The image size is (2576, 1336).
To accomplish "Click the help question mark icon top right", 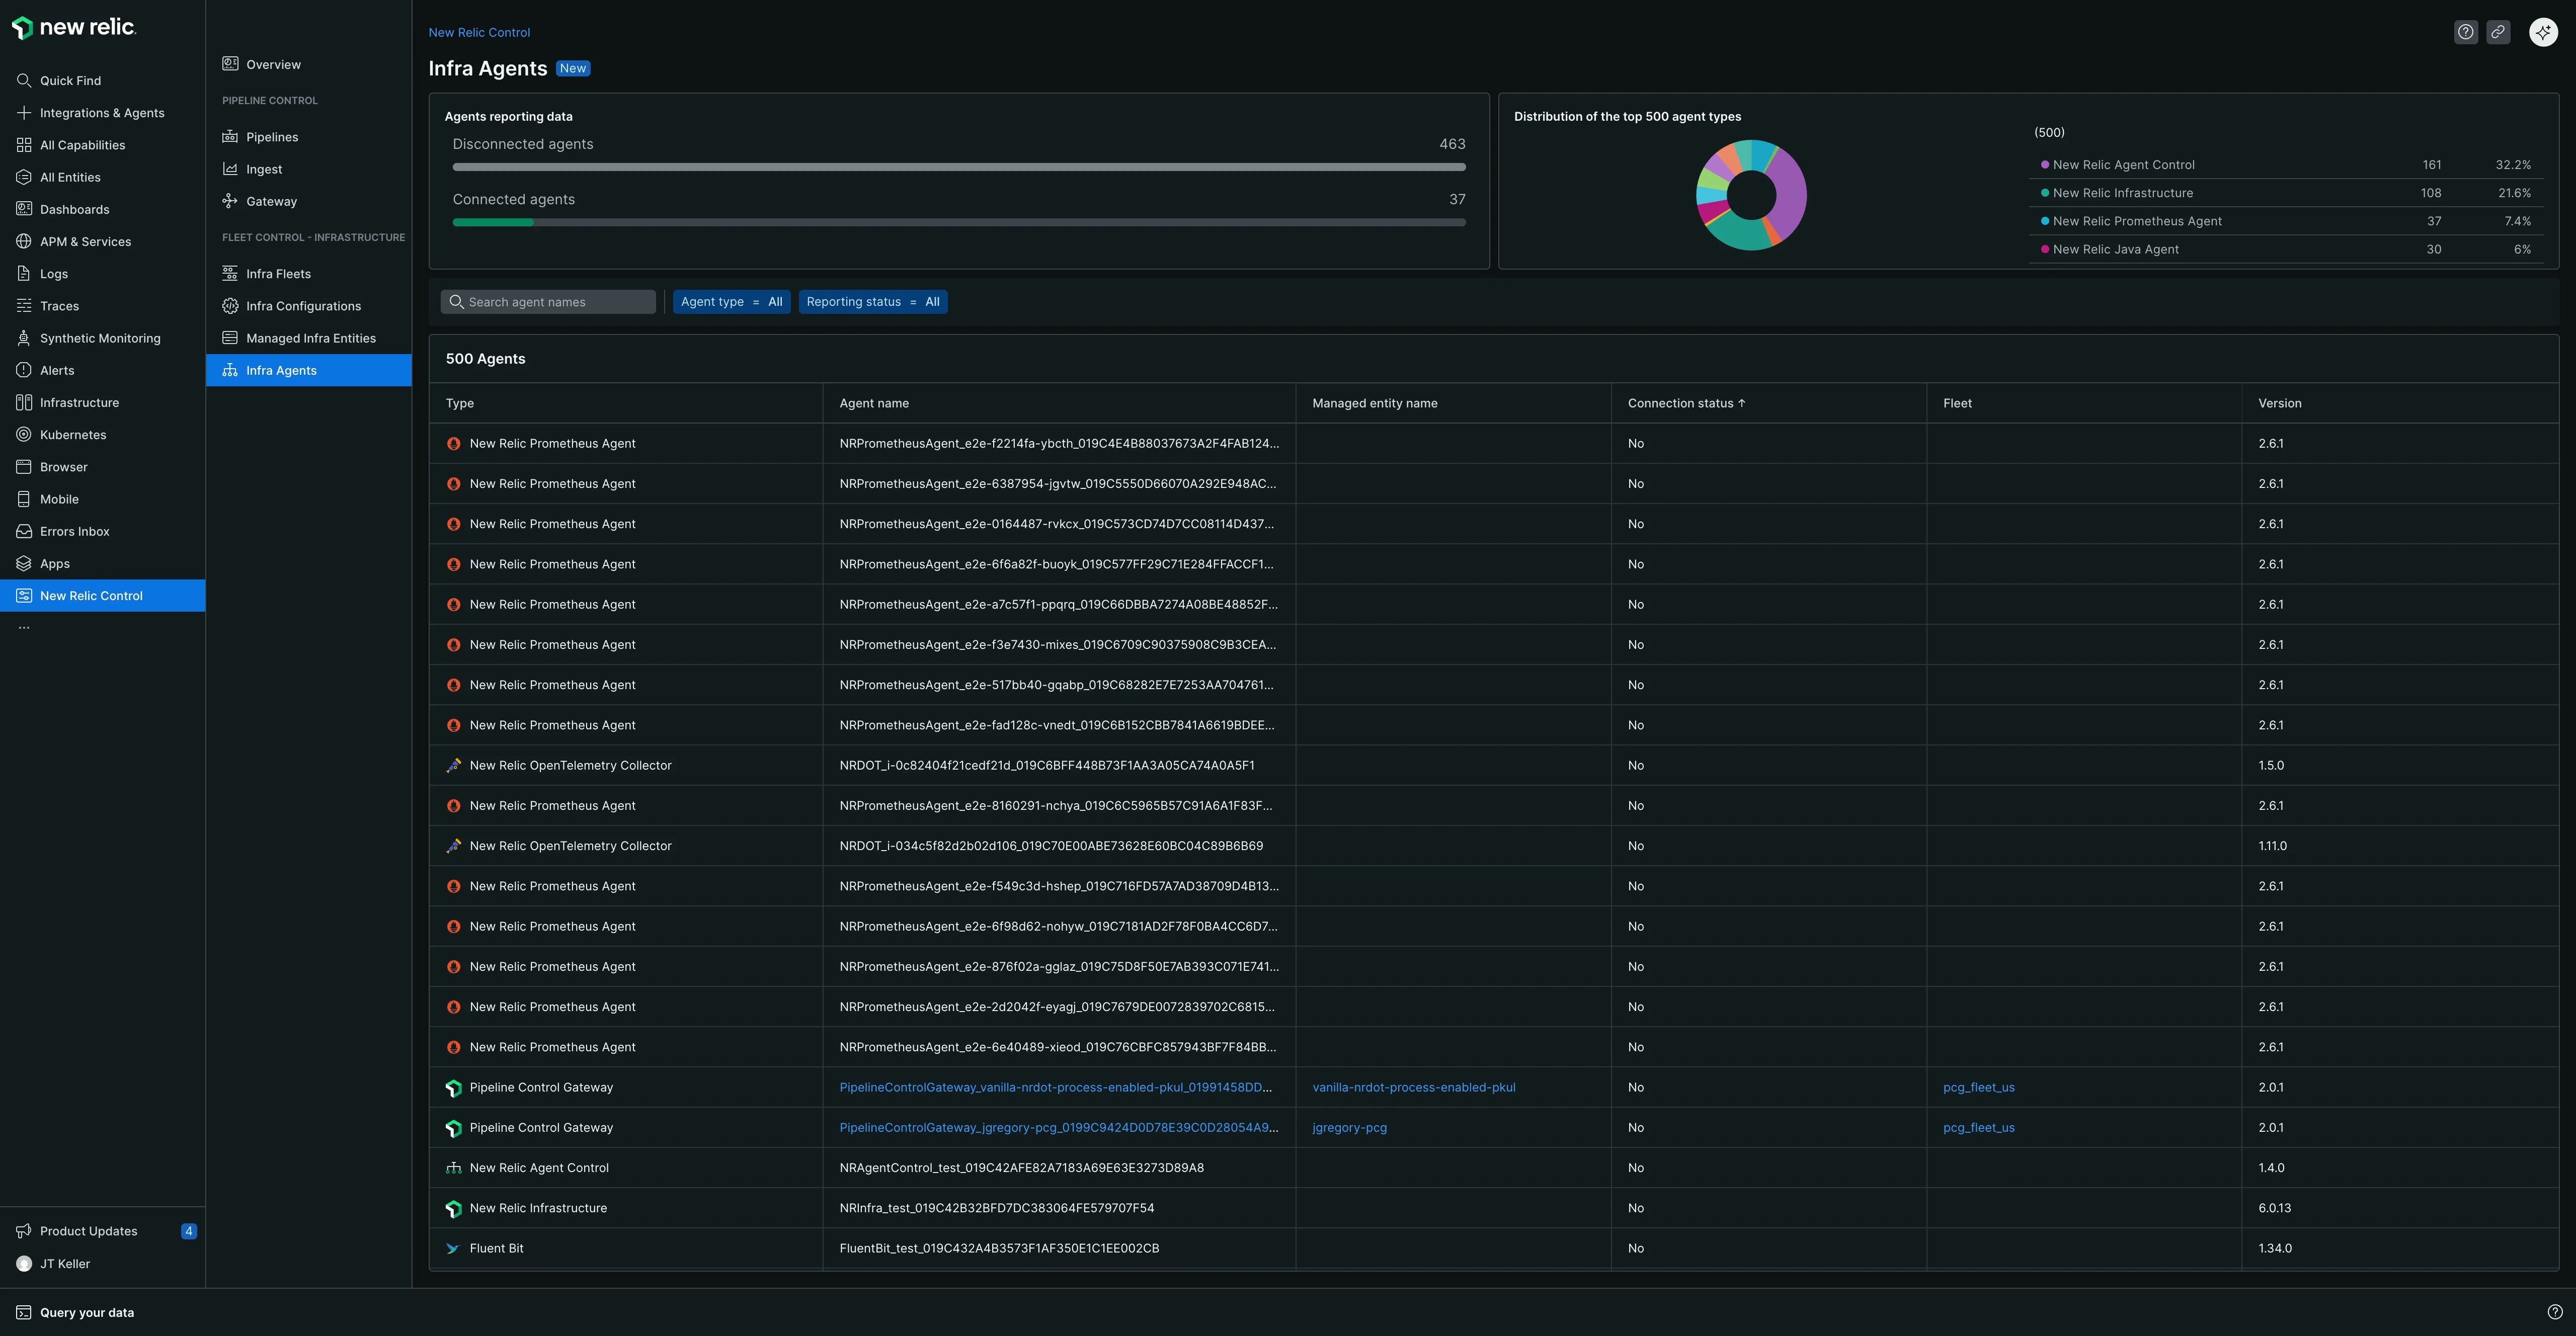I will pos(2466,32).
